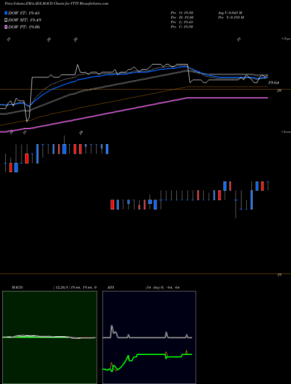Screen dimensions: 291x384
Task: Click the ADX '(14 day) 0, +64, -64' readout
Action: [162, 287]
